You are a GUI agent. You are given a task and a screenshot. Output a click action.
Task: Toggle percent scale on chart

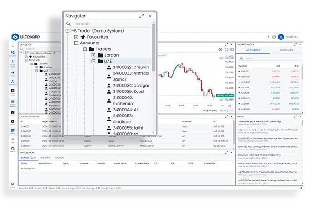pyautogui.click(x=222, y=111)
